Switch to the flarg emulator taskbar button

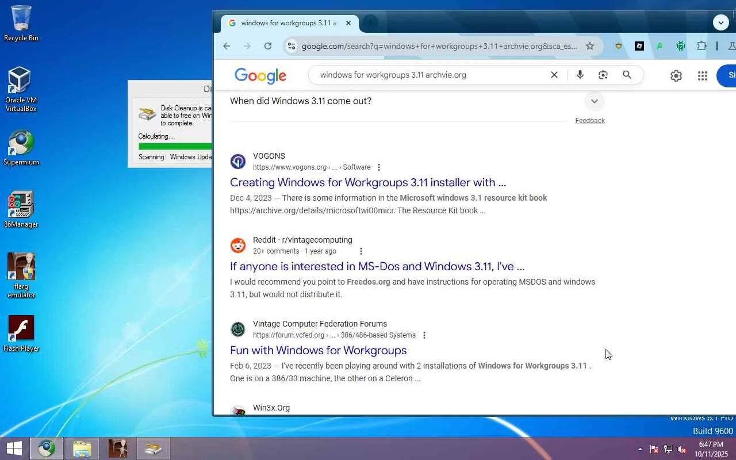[118, 448]
